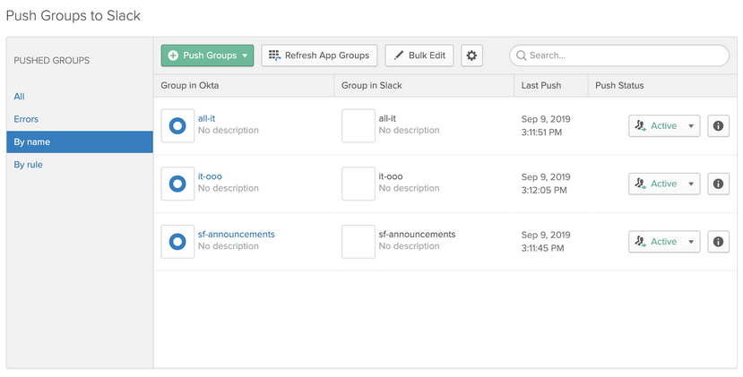This screenshot has height=377, width=743.
Task: Click info icon for all-it row
Action: (x=718, y=126)
